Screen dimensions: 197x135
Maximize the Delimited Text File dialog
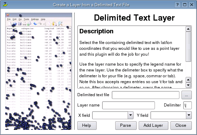tap(185, 5)
